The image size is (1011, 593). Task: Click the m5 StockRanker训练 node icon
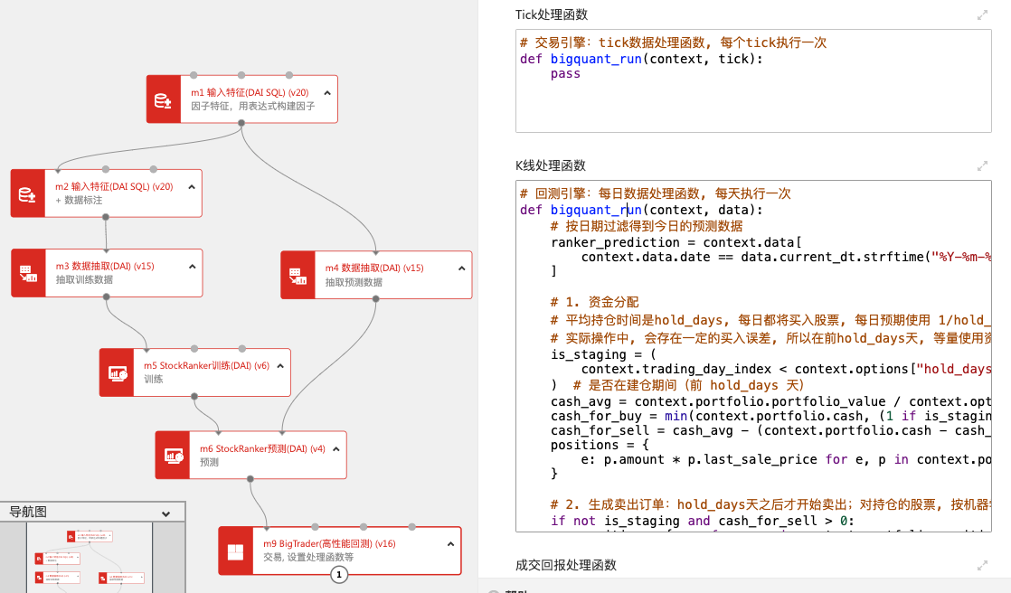click(x=117, y=372)
